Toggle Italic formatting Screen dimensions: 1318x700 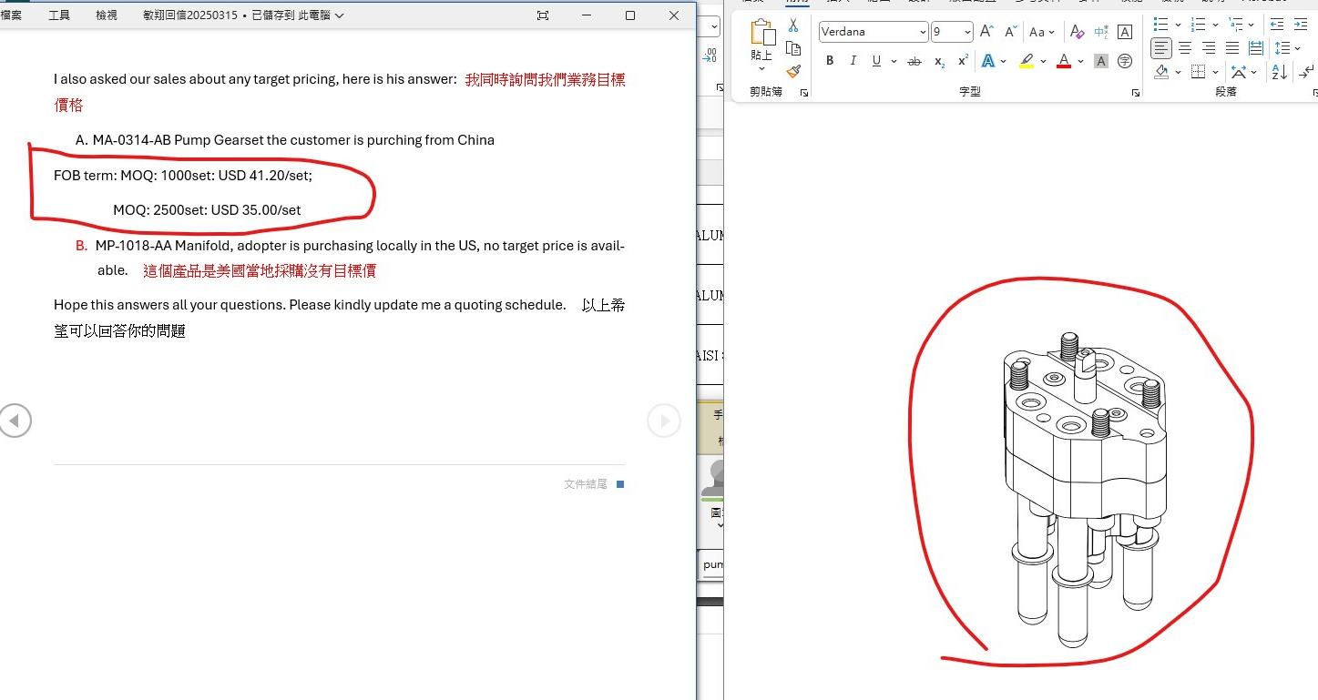[x=853, y=61]
